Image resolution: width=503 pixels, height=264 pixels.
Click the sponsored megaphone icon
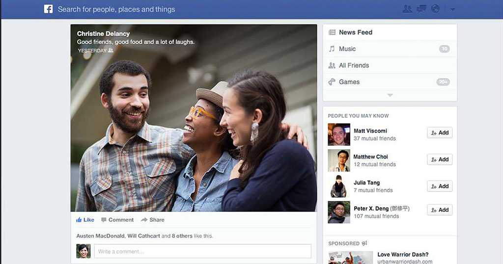pyautogui.click(x=364, y=243)
